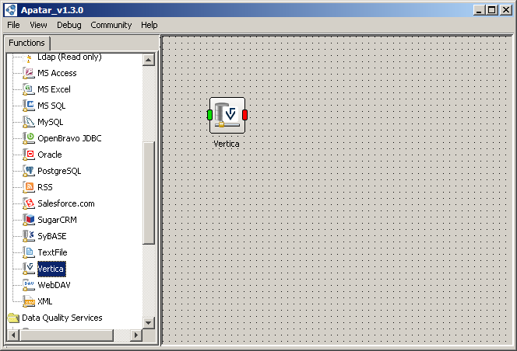517x351 pixels.
Task: Minimize the Apatar window
Action: 479,10
